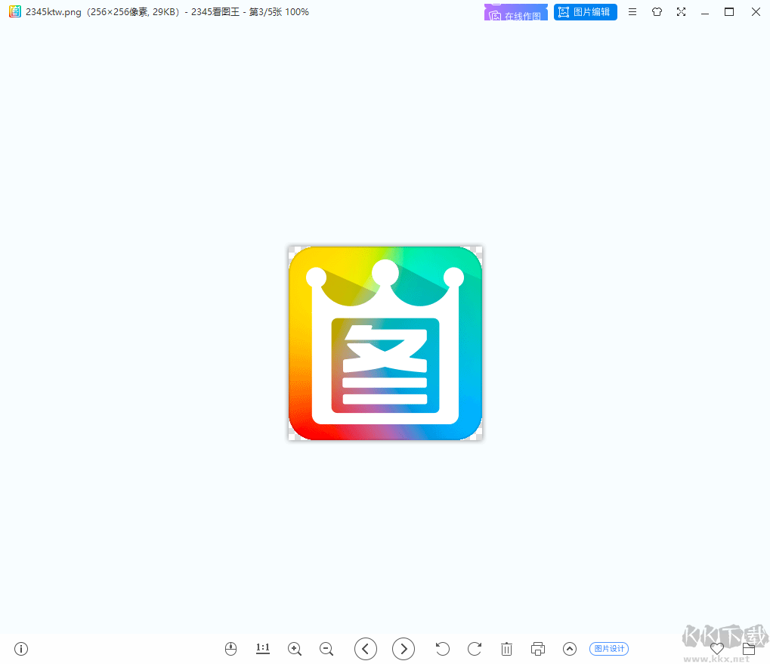Click the mouse scroll mode icon
This screenshot has width=770, height=664.
(230, 649)
